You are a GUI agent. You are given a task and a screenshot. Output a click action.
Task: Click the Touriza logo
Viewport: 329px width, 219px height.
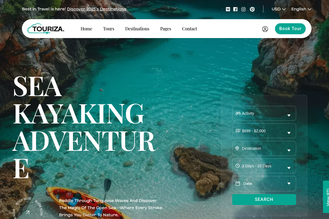[x=46, y=29]
